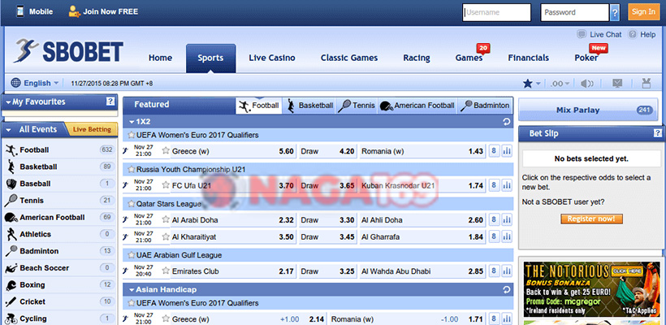Refresh the Asian Handicap section
This screenshot has width=666, height=325.
coord(506,290)
